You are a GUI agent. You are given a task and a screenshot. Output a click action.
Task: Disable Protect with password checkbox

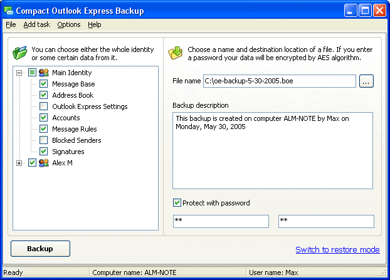click(x=177, y=203)
